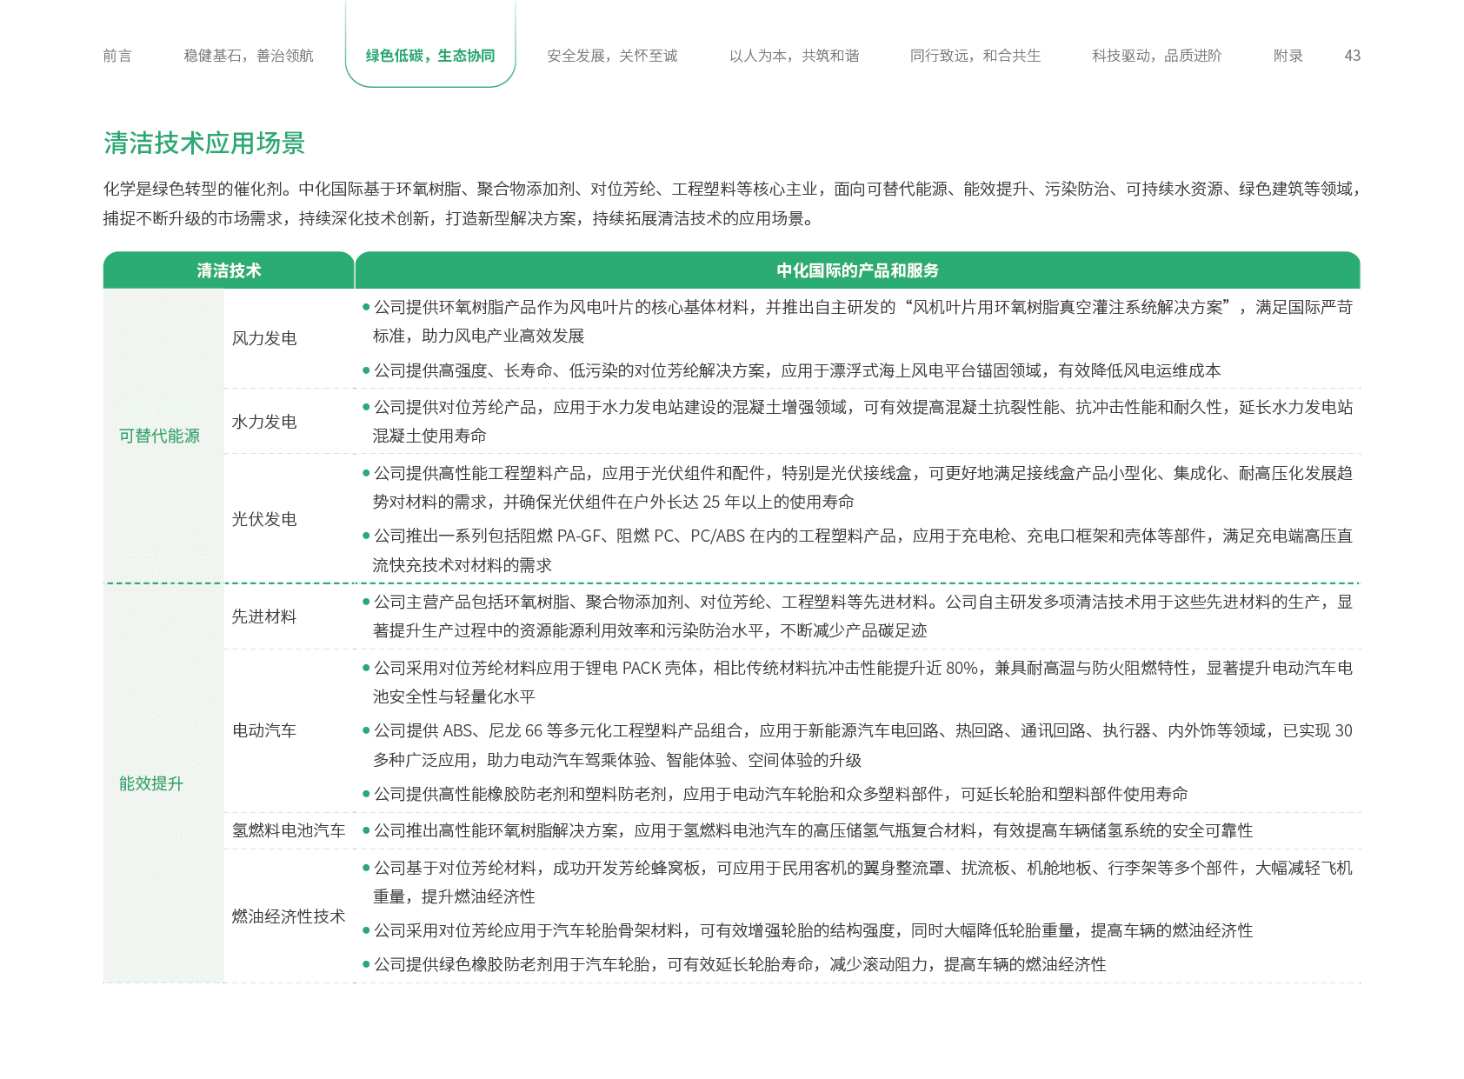1464x1079 pixels.
Task: Click the 可替代能源 category cell
Action: (x=159, y=436)
